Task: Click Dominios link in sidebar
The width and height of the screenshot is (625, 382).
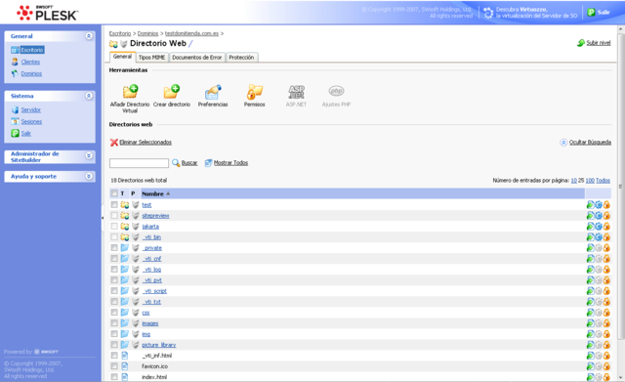Action: click(x=31, y=74)
